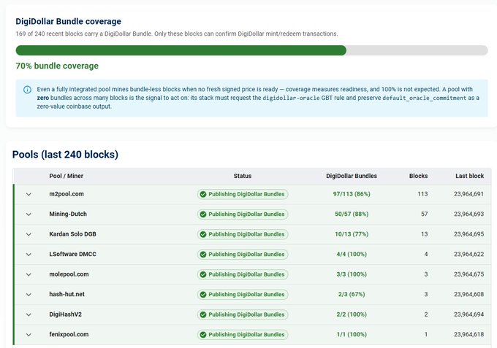Click the Last block column header

(470, 176)
